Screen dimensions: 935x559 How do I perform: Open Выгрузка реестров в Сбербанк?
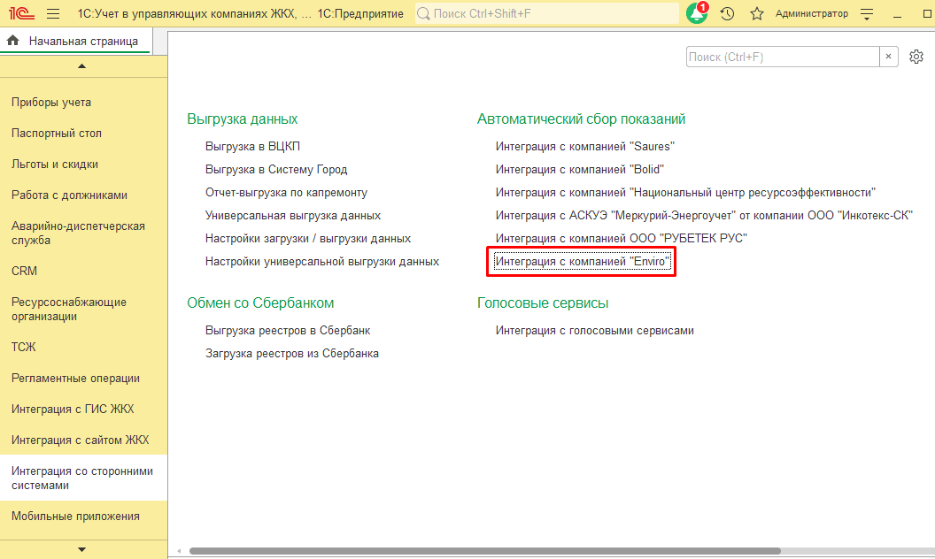tap(288, 330)
